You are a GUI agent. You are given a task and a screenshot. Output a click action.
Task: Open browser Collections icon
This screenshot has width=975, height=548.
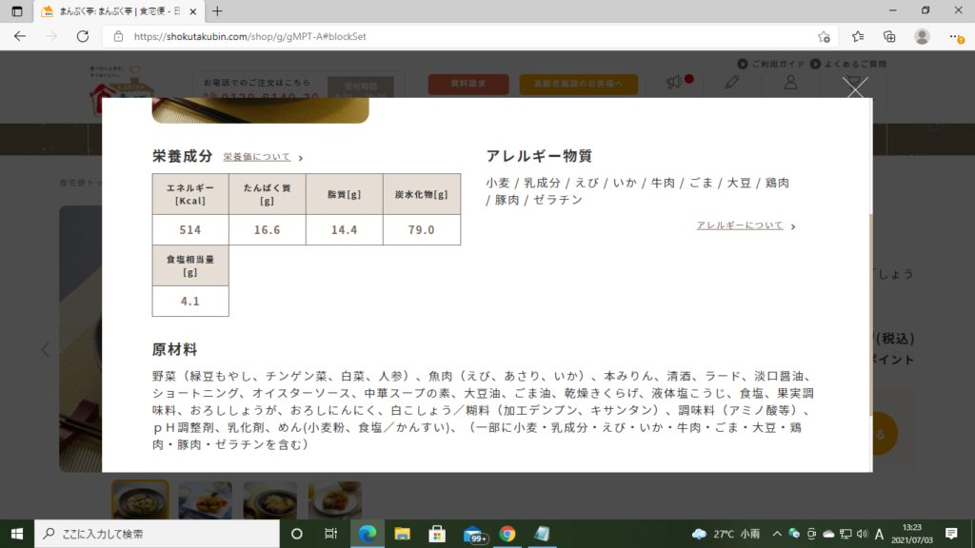[890, 37]
